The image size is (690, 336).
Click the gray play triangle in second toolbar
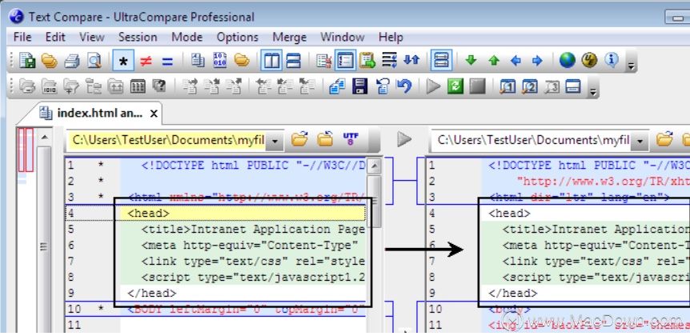(433, 86)
